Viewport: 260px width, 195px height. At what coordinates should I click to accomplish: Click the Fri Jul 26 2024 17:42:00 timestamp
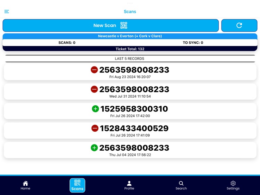pos(130,116)
